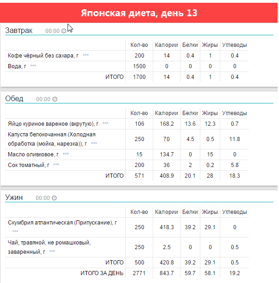Viewport: 279px width, 283px height.
Task: Open the dots menu beside Вода
Action: pos(33,66)
